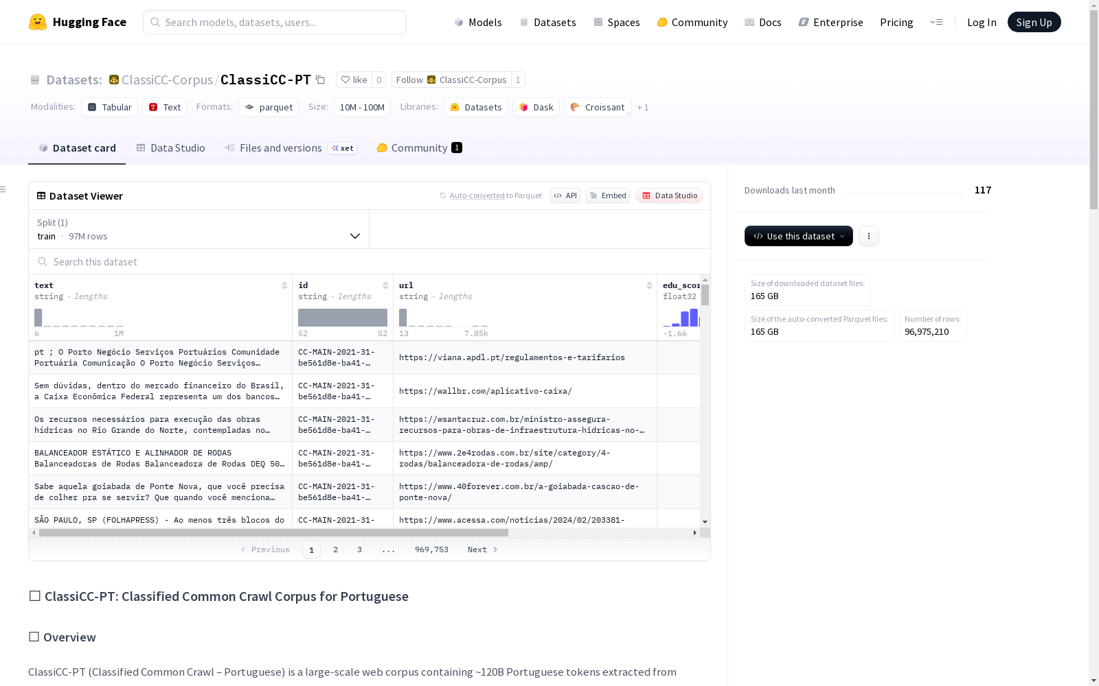This screenshot has height=686, width=1099.
Task: Click the like count number
Action: click(378, 80)
